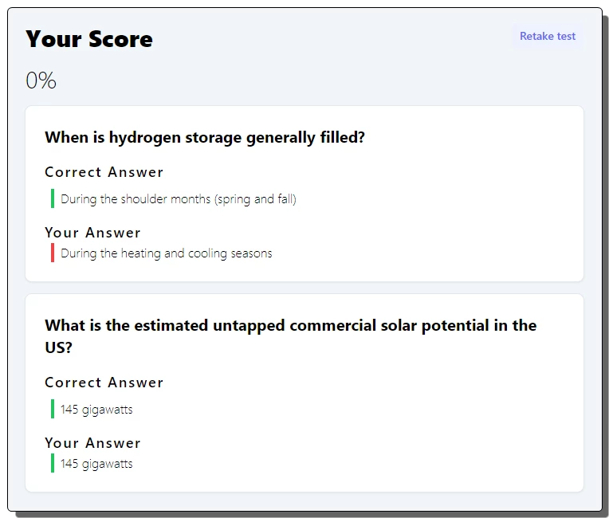Click second card's Correct Answer label
Screen dimensions: 609x518
click(x=104, y=383)
